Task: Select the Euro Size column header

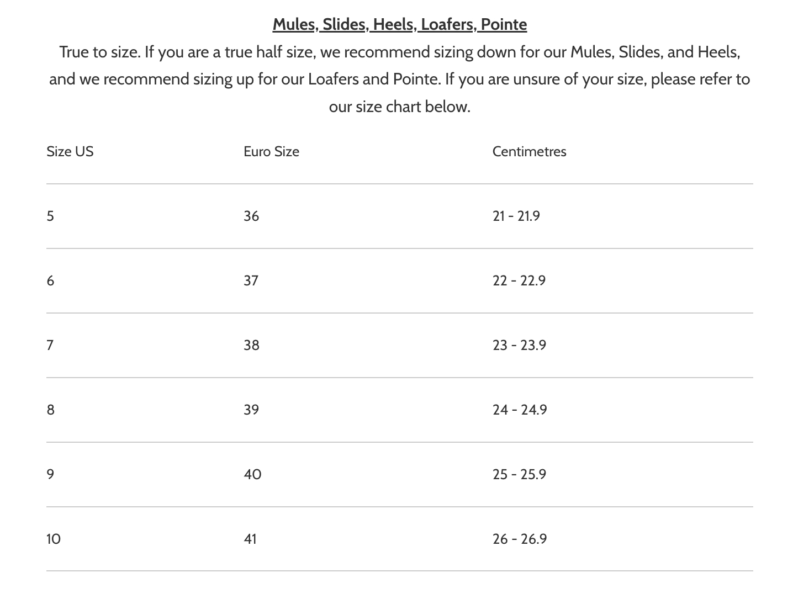Action: click(271, 151)
